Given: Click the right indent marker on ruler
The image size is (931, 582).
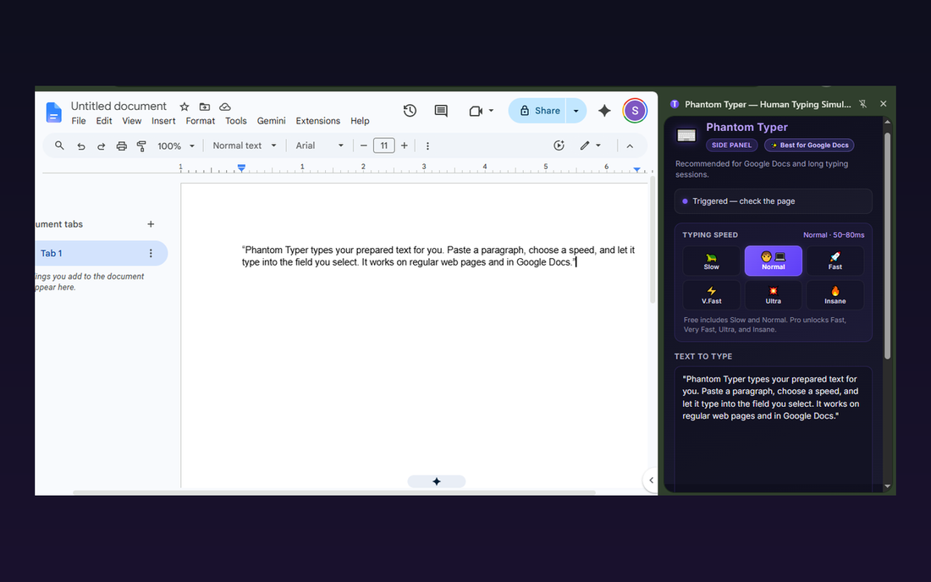Looking at the screenshot, I should [x=637, y=170].
